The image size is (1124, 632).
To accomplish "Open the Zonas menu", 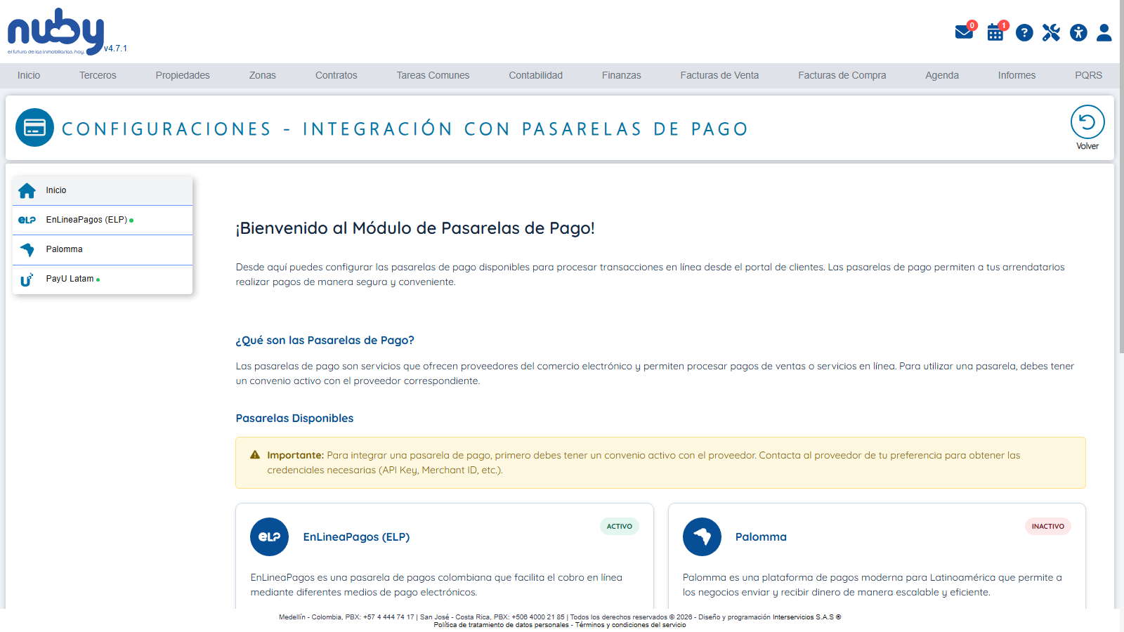I will (262, 75).
